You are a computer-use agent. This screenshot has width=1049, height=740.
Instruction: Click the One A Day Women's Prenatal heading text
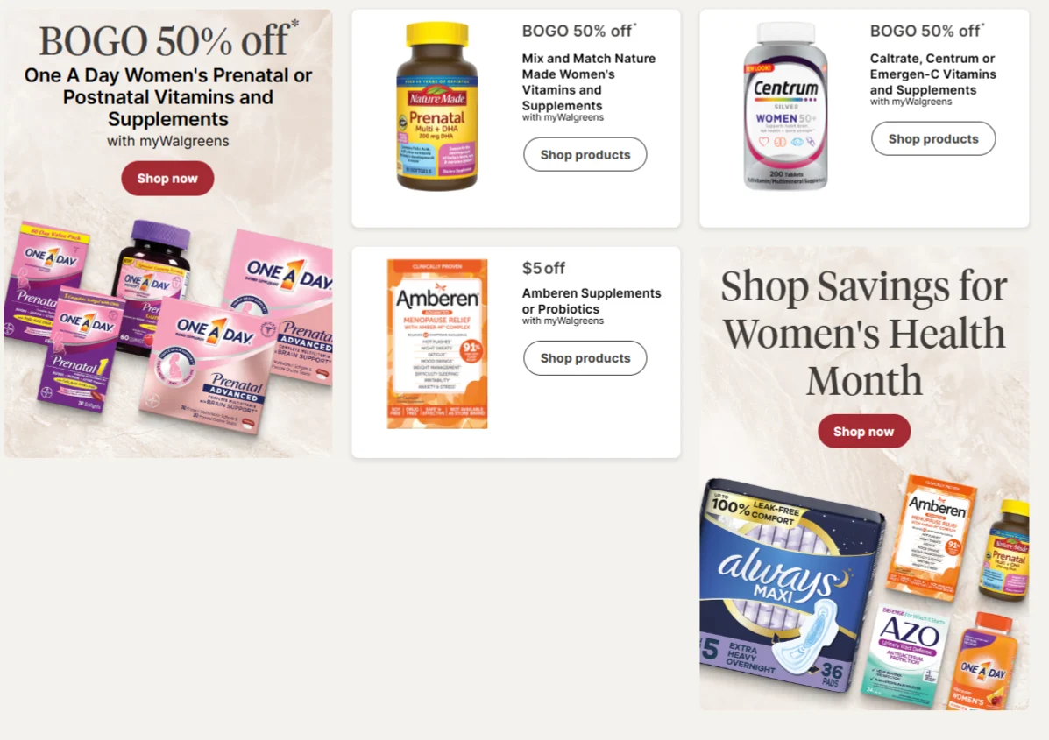coord(168,97)
